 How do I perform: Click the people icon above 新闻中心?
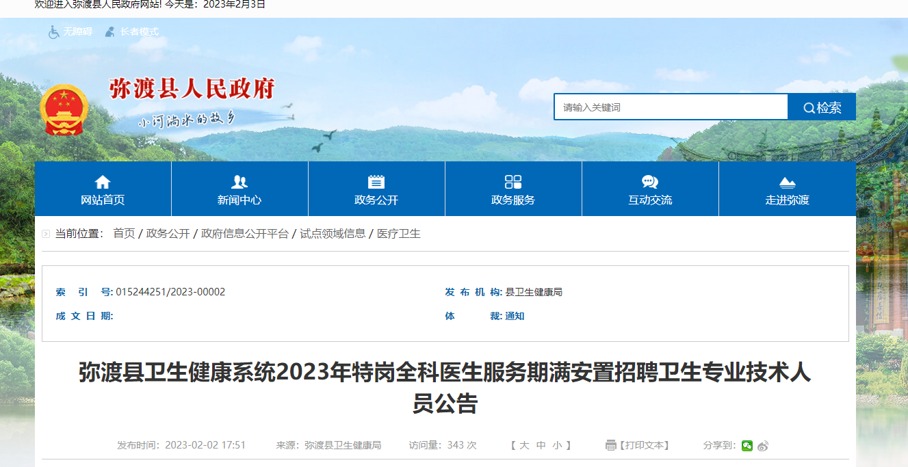click(x=239, y=182)
